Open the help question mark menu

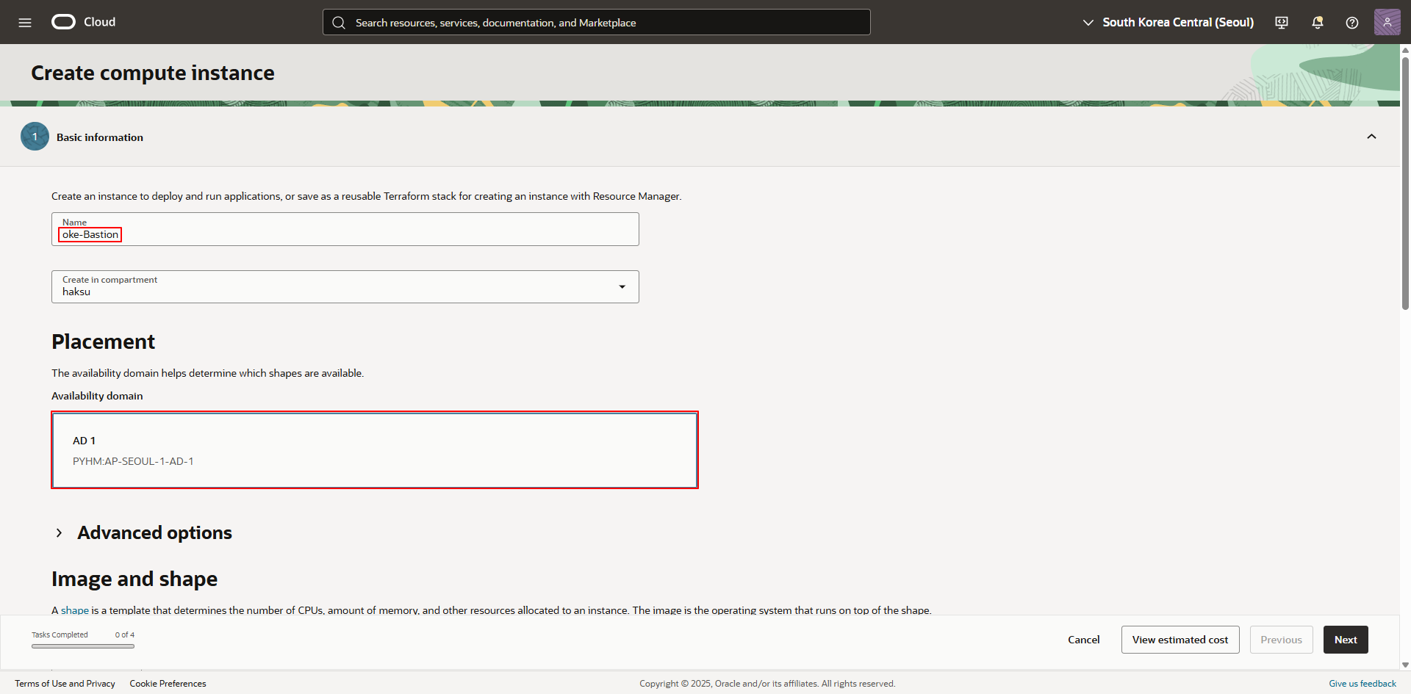1351,23
